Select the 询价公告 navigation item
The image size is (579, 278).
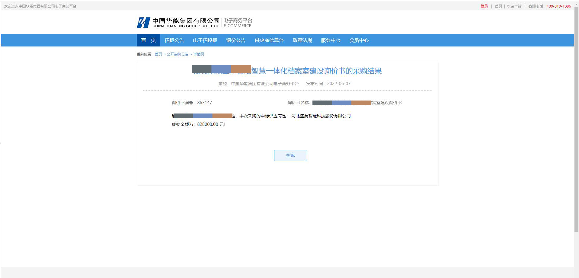236,40
